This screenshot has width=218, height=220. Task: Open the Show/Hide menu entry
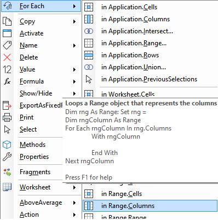41,93
